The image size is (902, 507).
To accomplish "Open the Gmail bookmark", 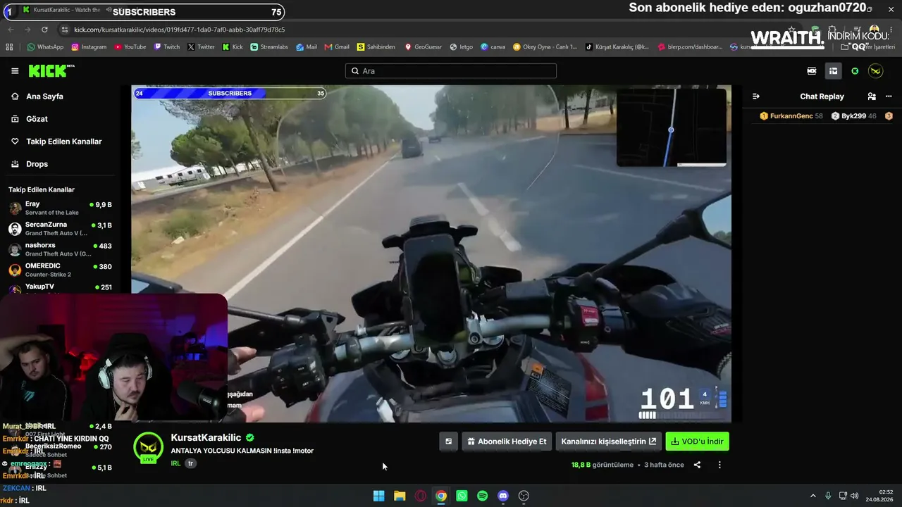I will click(x=337, y=47).
